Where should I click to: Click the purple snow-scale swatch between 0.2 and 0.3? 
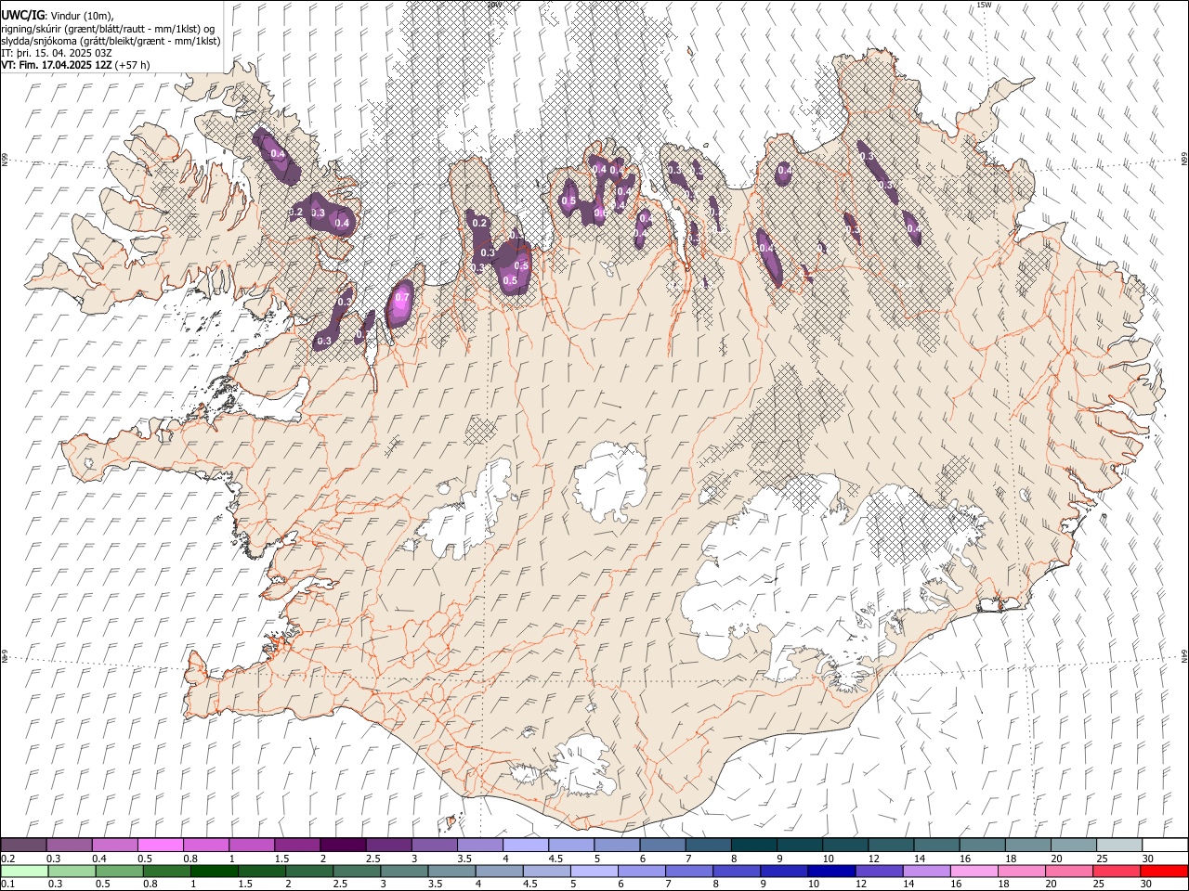(x=24, y=845)
